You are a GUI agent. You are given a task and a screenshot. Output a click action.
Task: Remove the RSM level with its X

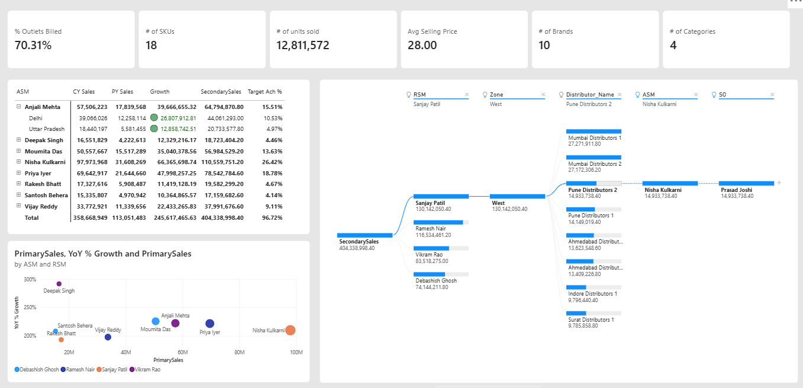point(466,95)
